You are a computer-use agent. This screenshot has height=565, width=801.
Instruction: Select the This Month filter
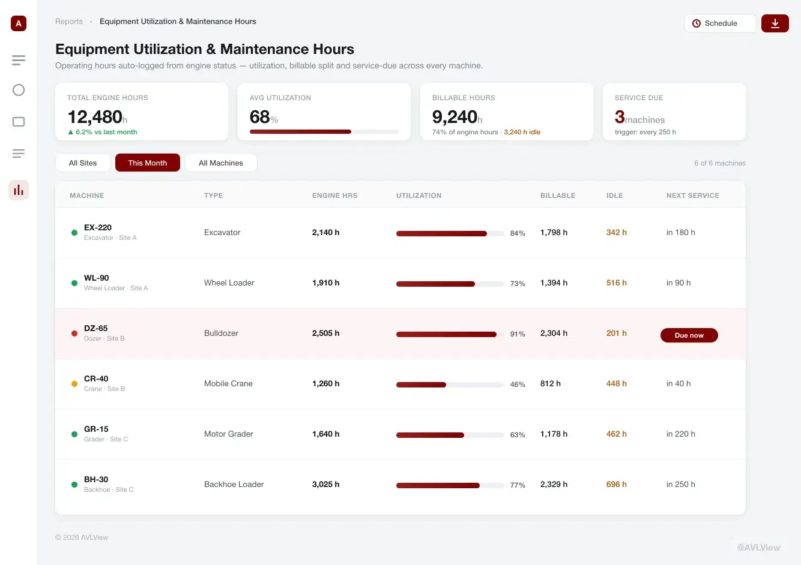148,163
